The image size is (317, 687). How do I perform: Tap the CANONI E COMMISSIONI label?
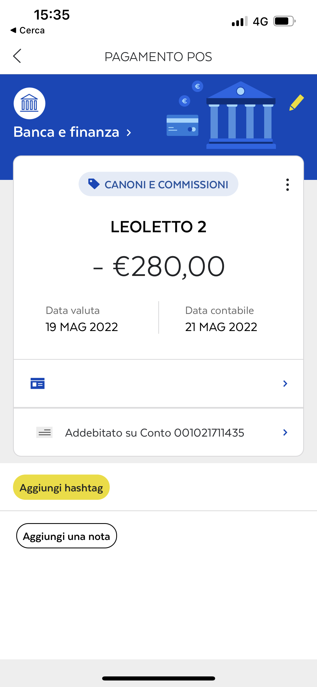click(x=166, y=185)
